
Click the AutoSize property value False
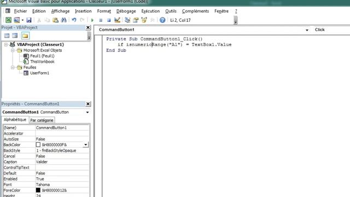pyautogui.click(x=62, y=139)
